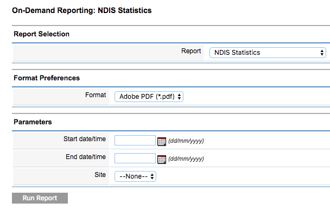330x209 pixels.
Task: Open the NDIS Statistics report dropdown
Action: (x=268, y=53)
